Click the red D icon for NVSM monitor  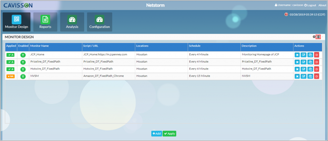pyautogui.click(x=316, y=77)
